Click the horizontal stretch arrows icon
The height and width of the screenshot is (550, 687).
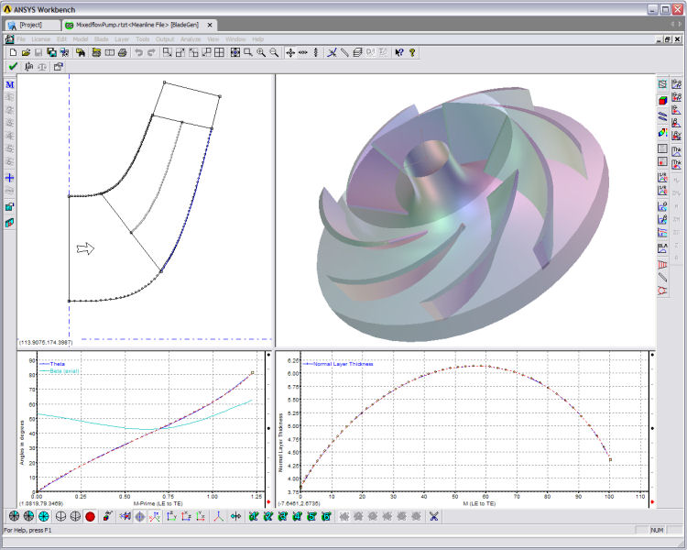click(x=303, y=52)
